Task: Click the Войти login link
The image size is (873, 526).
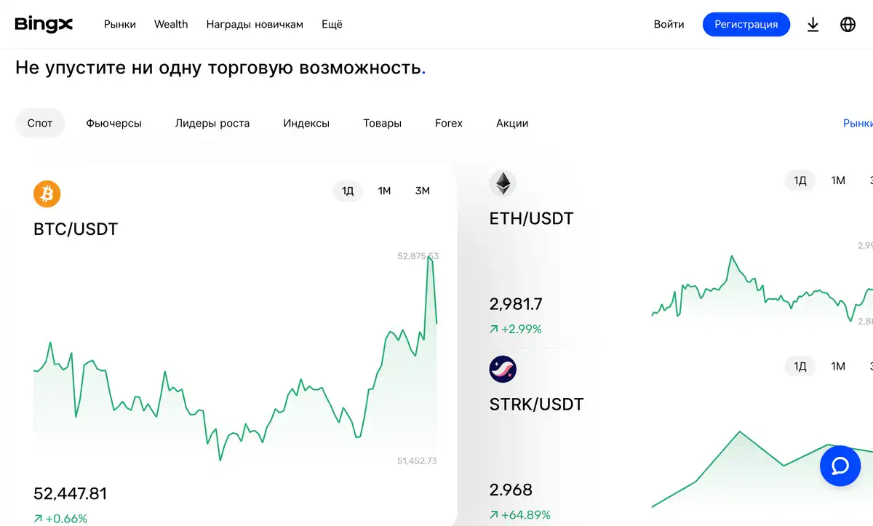Action: coord(669,25)
